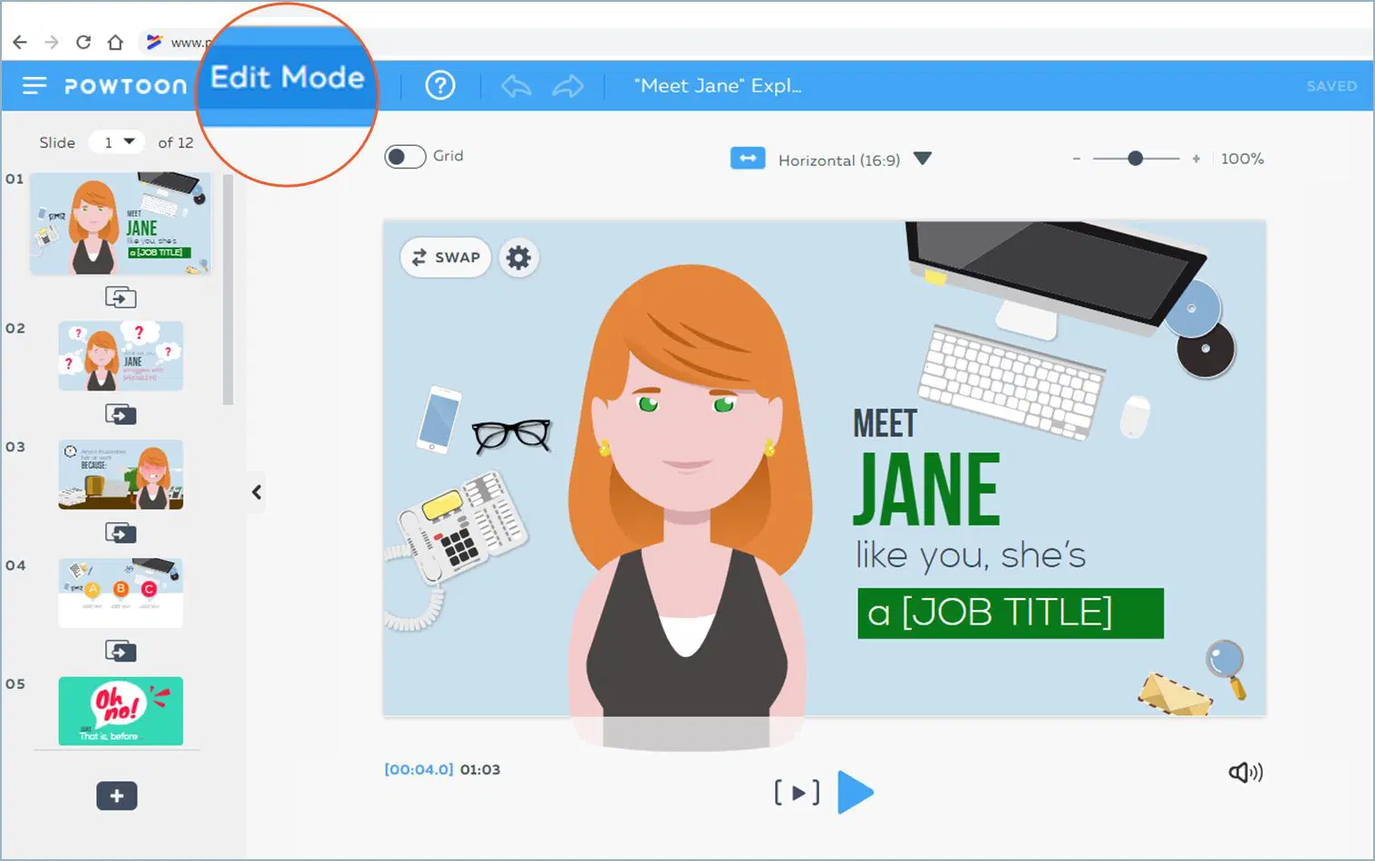
Task: Open the Powtoon hamburger menu
Action: pyautogui.click(x=34, y=86)
